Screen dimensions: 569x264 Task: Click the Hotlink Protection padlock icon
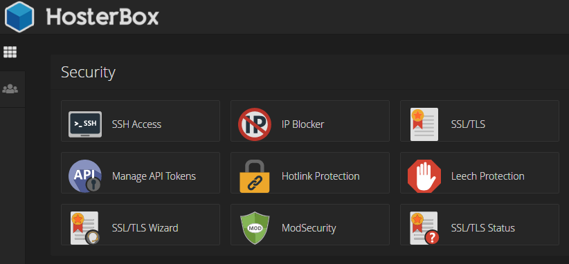254,176
